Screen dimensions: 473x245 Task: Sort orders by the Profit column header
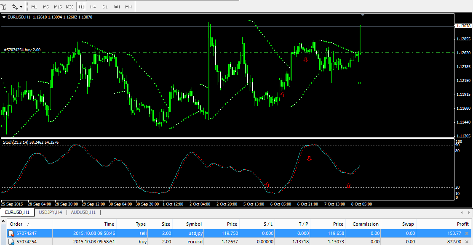point(462,224)
